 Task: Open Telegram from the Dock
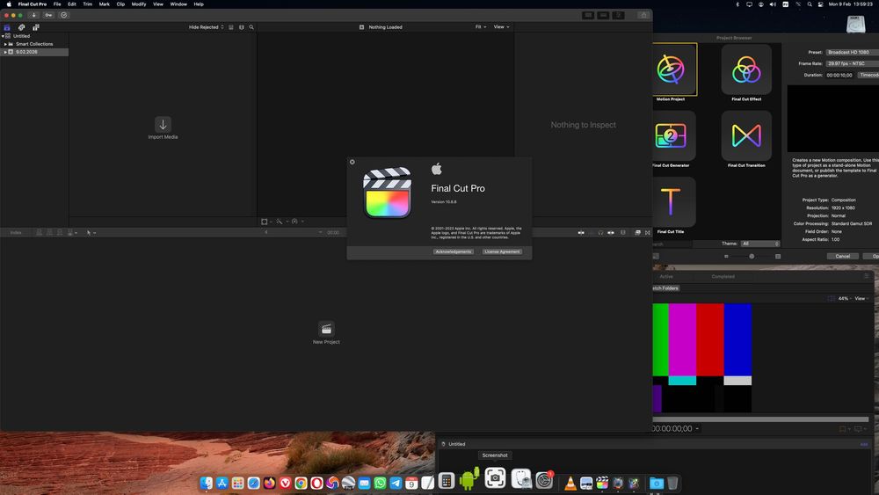click(396, 483)
